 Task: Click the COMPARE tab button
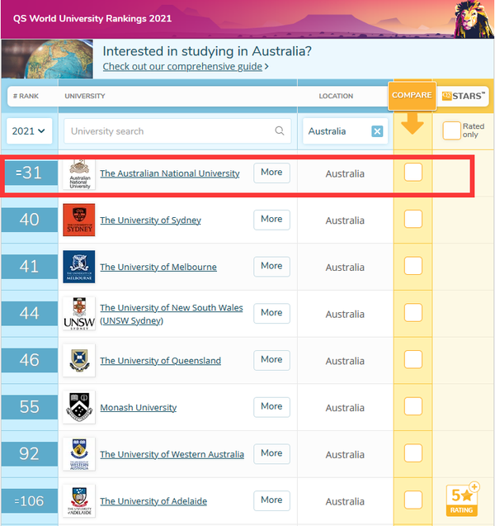point(412,96)
